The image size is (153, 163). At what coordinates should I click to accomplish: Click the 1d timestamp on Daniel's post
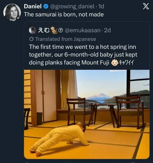[101, 6]
